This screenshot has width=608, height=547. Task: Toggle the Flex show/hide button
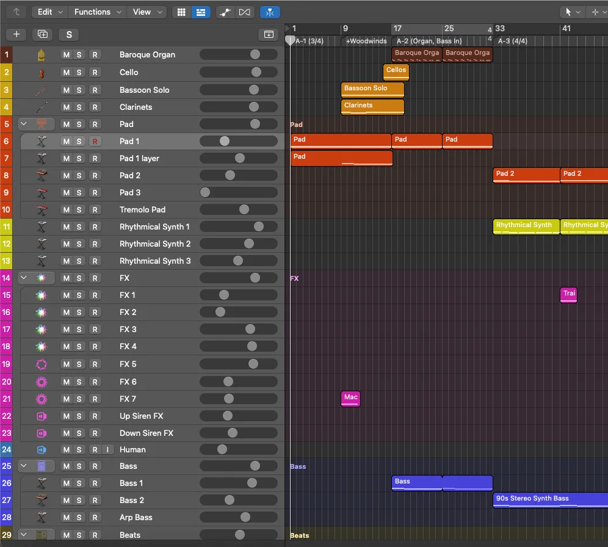pyautogui.click(x=245, y=12)
